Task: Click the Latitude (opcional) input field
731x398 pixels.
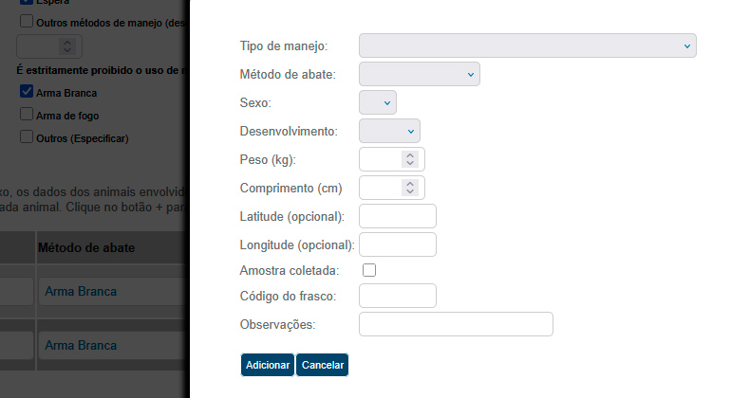Action: (x=397, y=216)
